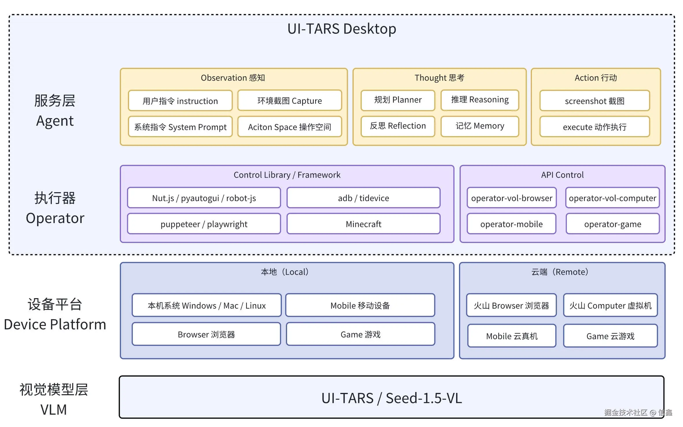This screenshot has width=683, height=427.
Task: Select the adb / tidevice box
Action: (363, 198)
